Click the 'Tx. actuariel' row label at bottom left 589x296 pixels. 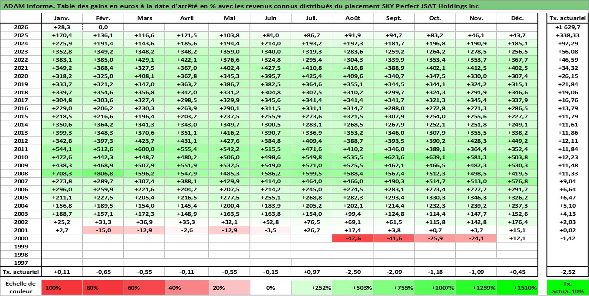click(21, 272)
